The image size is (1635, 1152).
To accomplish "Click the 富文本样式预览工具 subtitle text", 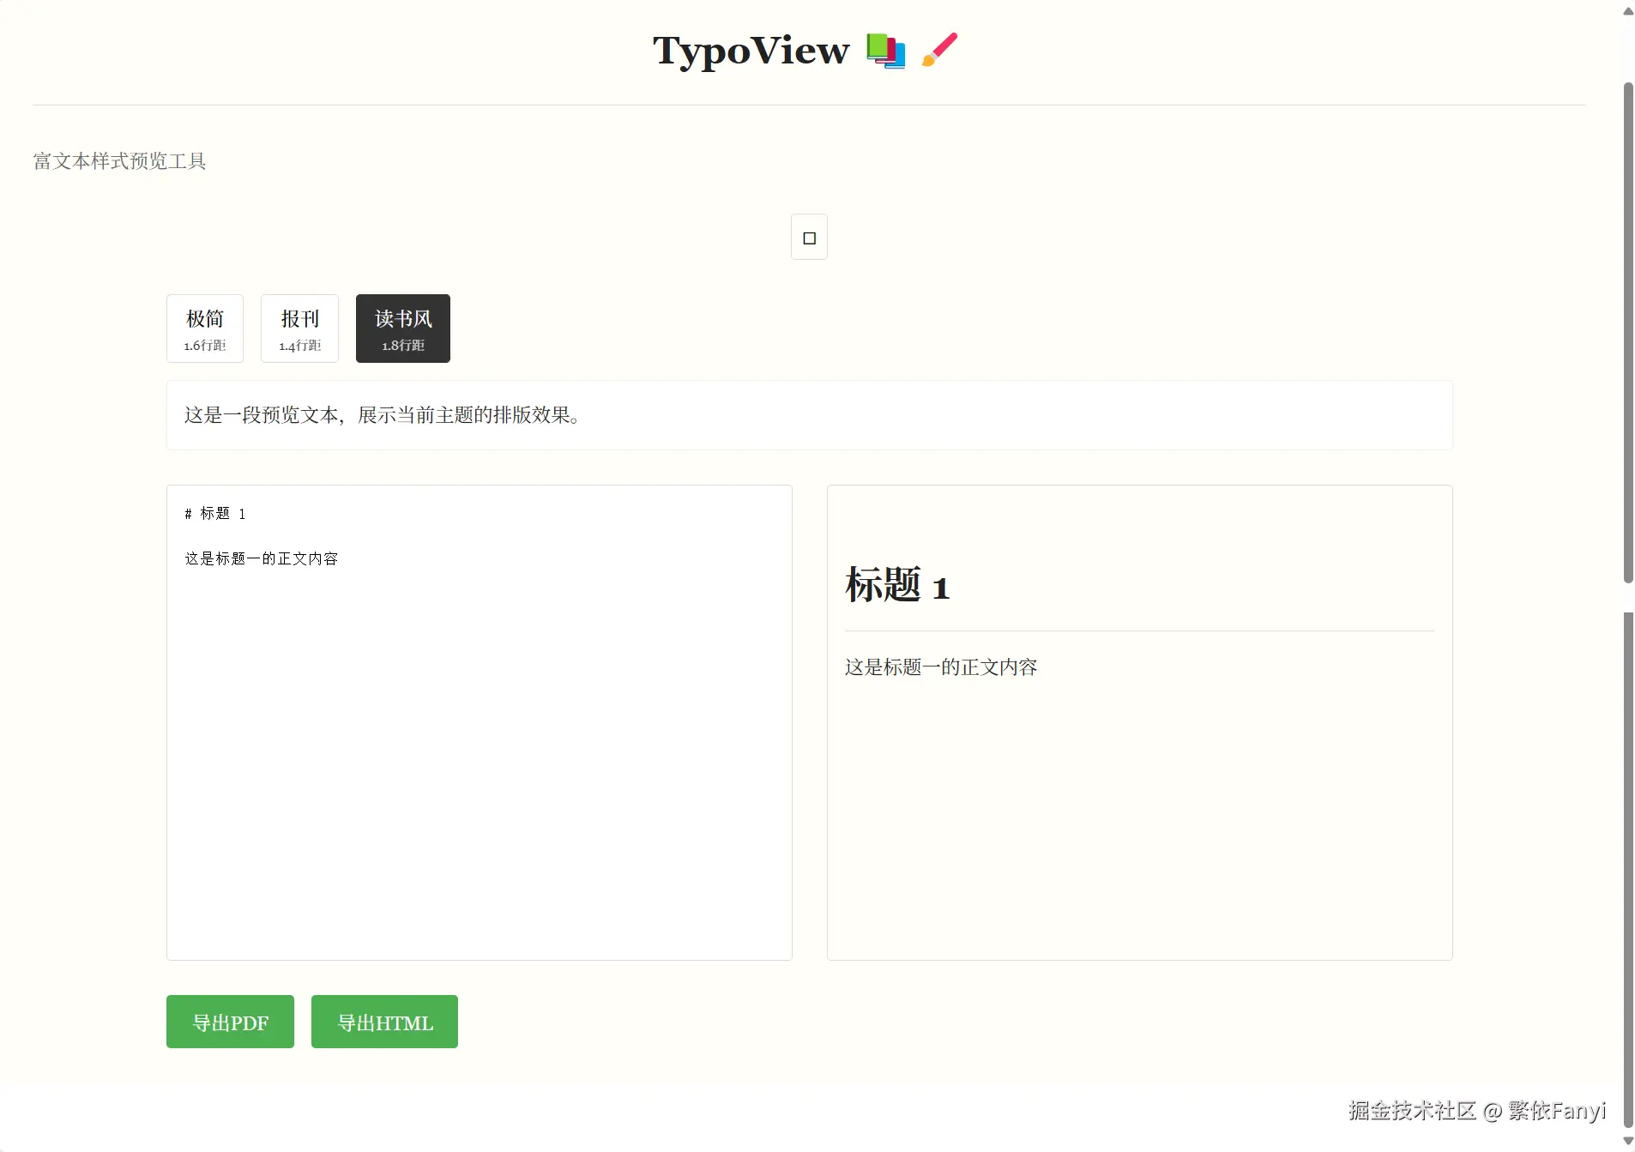I will pos(118,160).
